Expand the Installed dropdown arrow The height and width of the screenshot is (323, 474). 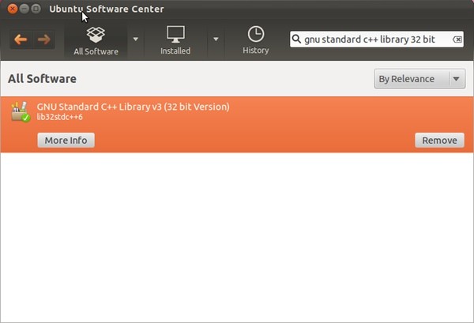216,39
